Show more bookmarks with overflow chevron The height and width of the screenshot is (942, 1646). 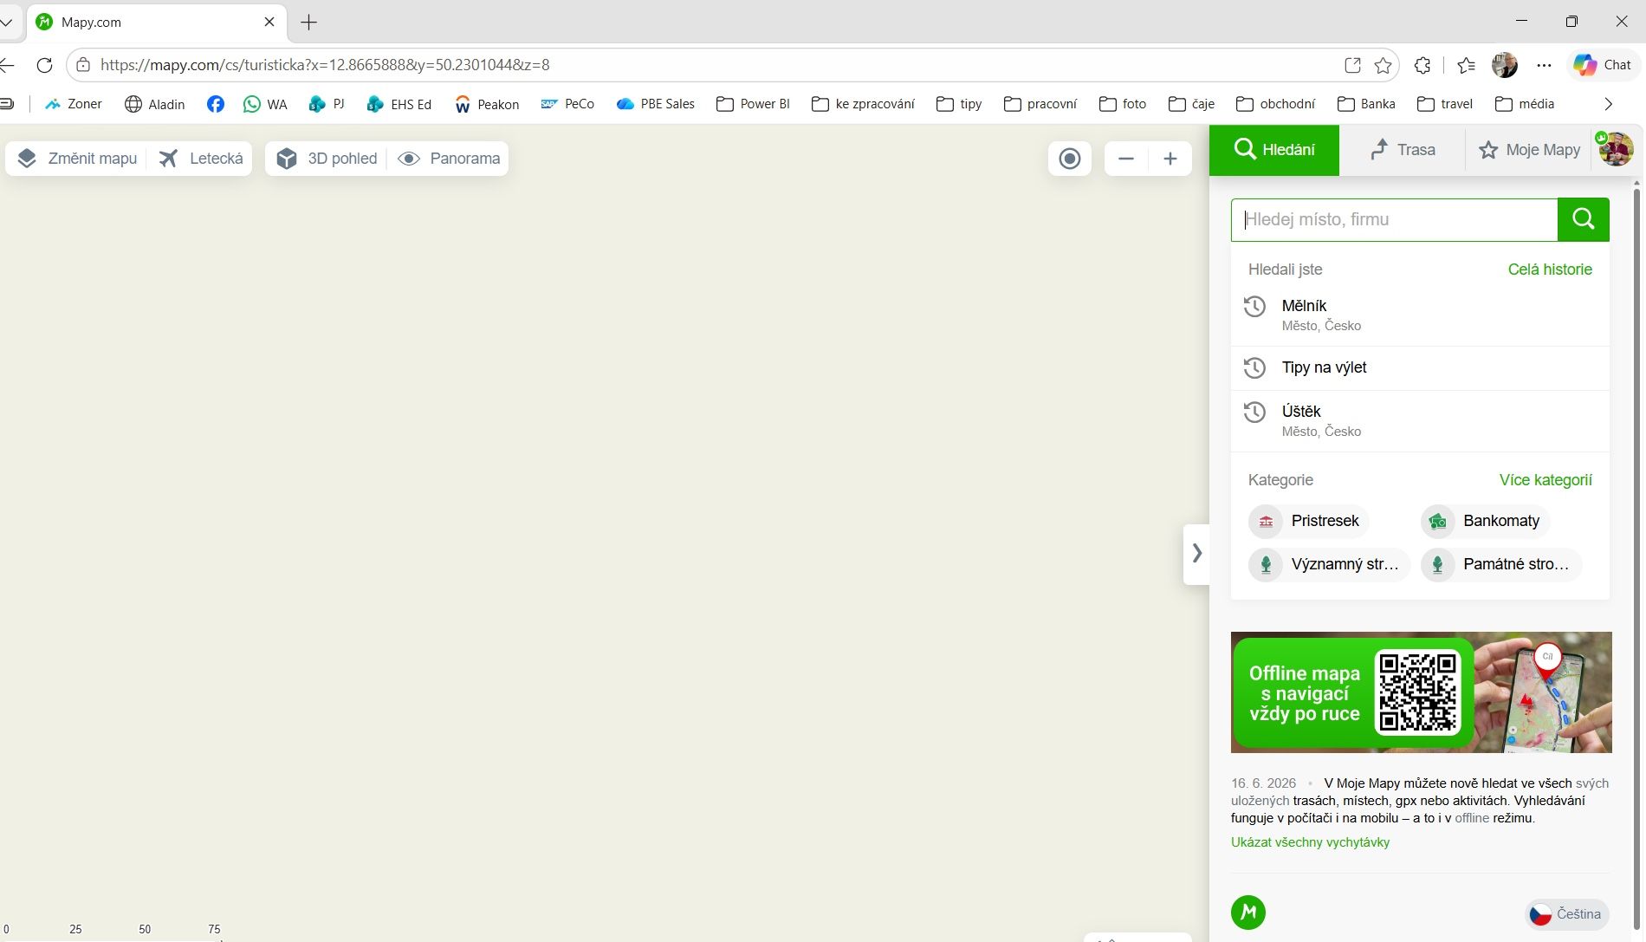coord(1609,104)
